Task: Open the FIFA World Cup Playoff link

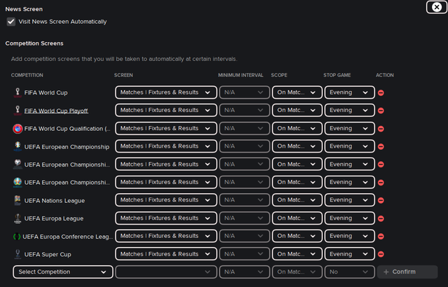Action: 56,111
